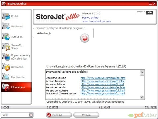Screen dimensions: 158x119
Task: Select Kopię zapasową & Synchronizuj label
Action: [x=20, y=57]
